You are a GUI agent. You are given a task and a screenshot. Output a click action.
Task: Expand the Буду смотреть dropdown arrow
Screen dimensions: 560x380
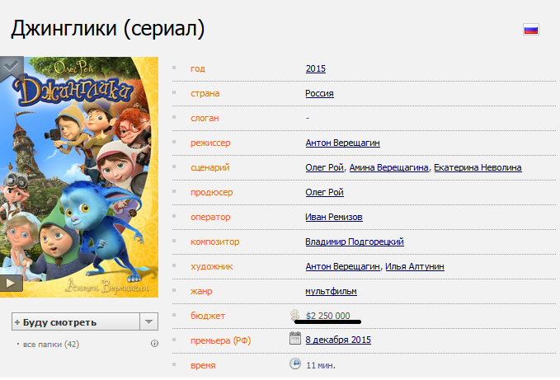click(x=149, y=321)
